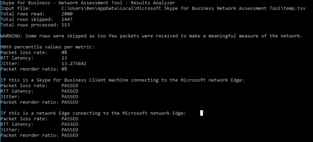Click the total rows skipped value 1447

[x=67, y=19]
